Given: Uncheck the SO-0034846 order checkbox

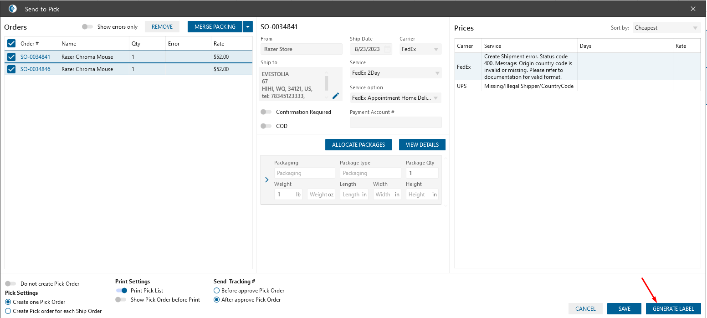Looking at the screenshot, I should [x=11, y=69].
